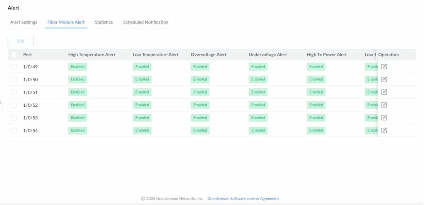Go to Scheduled Notification tab

coord(145,22)
